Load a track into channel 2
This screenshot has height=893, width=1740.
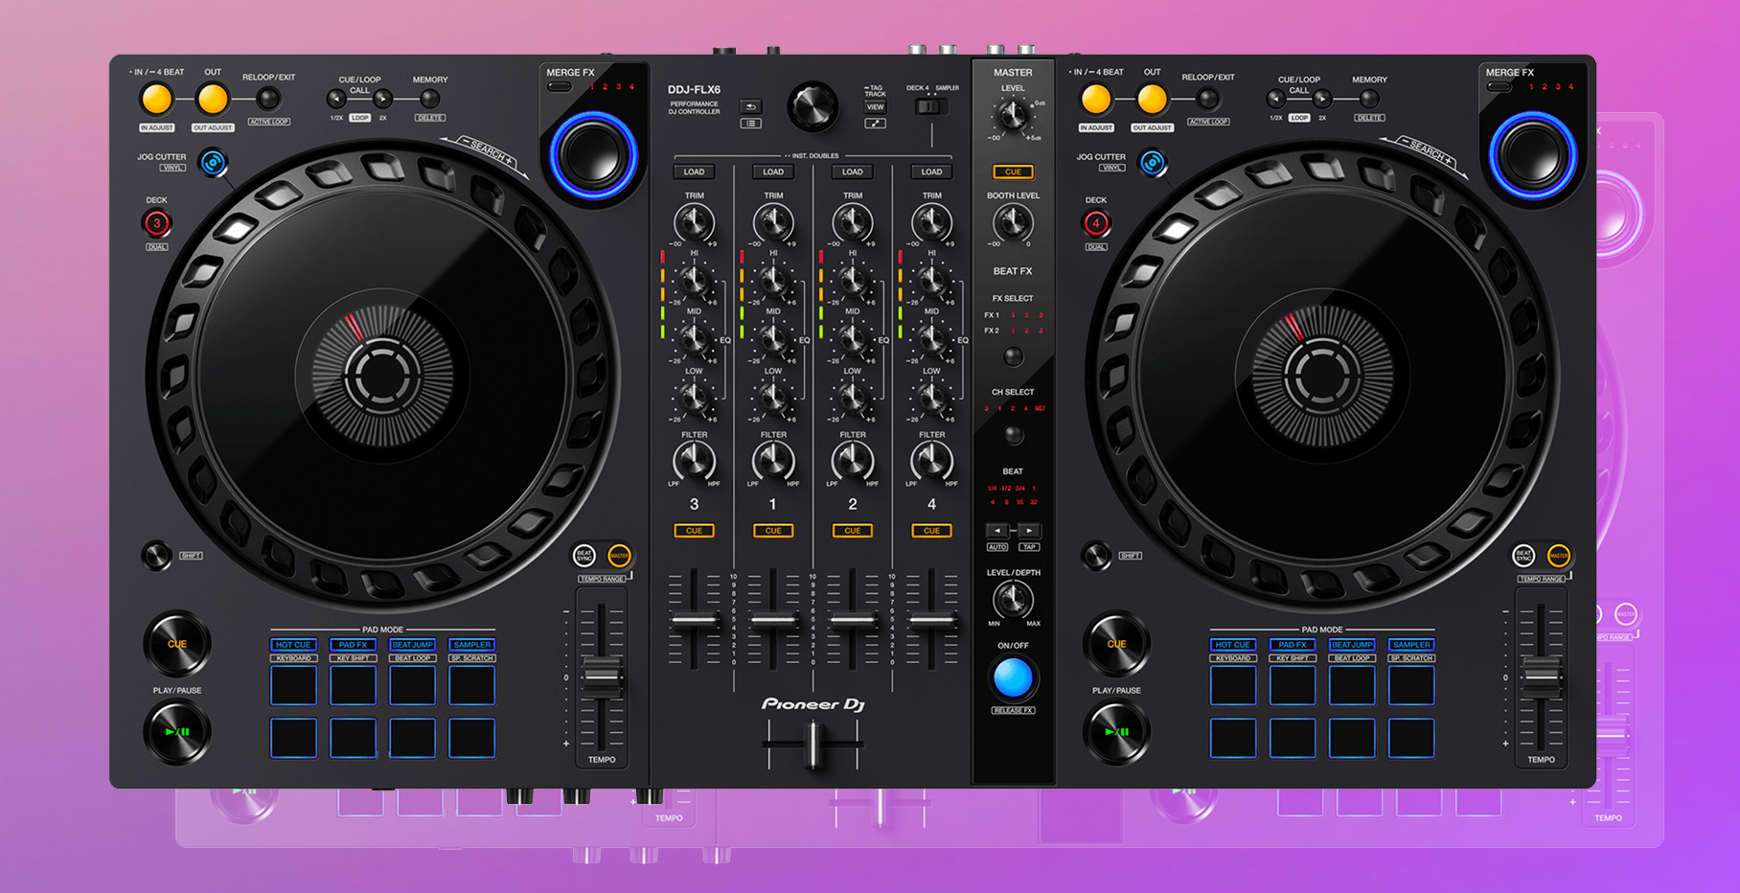click(852, 171)
